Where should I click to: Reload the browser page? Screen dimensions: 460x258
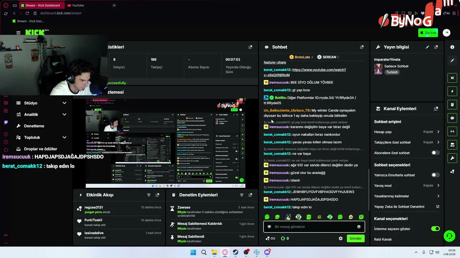click(27, 13)
